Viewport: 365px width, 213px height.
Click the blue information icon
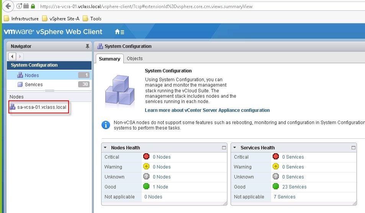(106, 125)
